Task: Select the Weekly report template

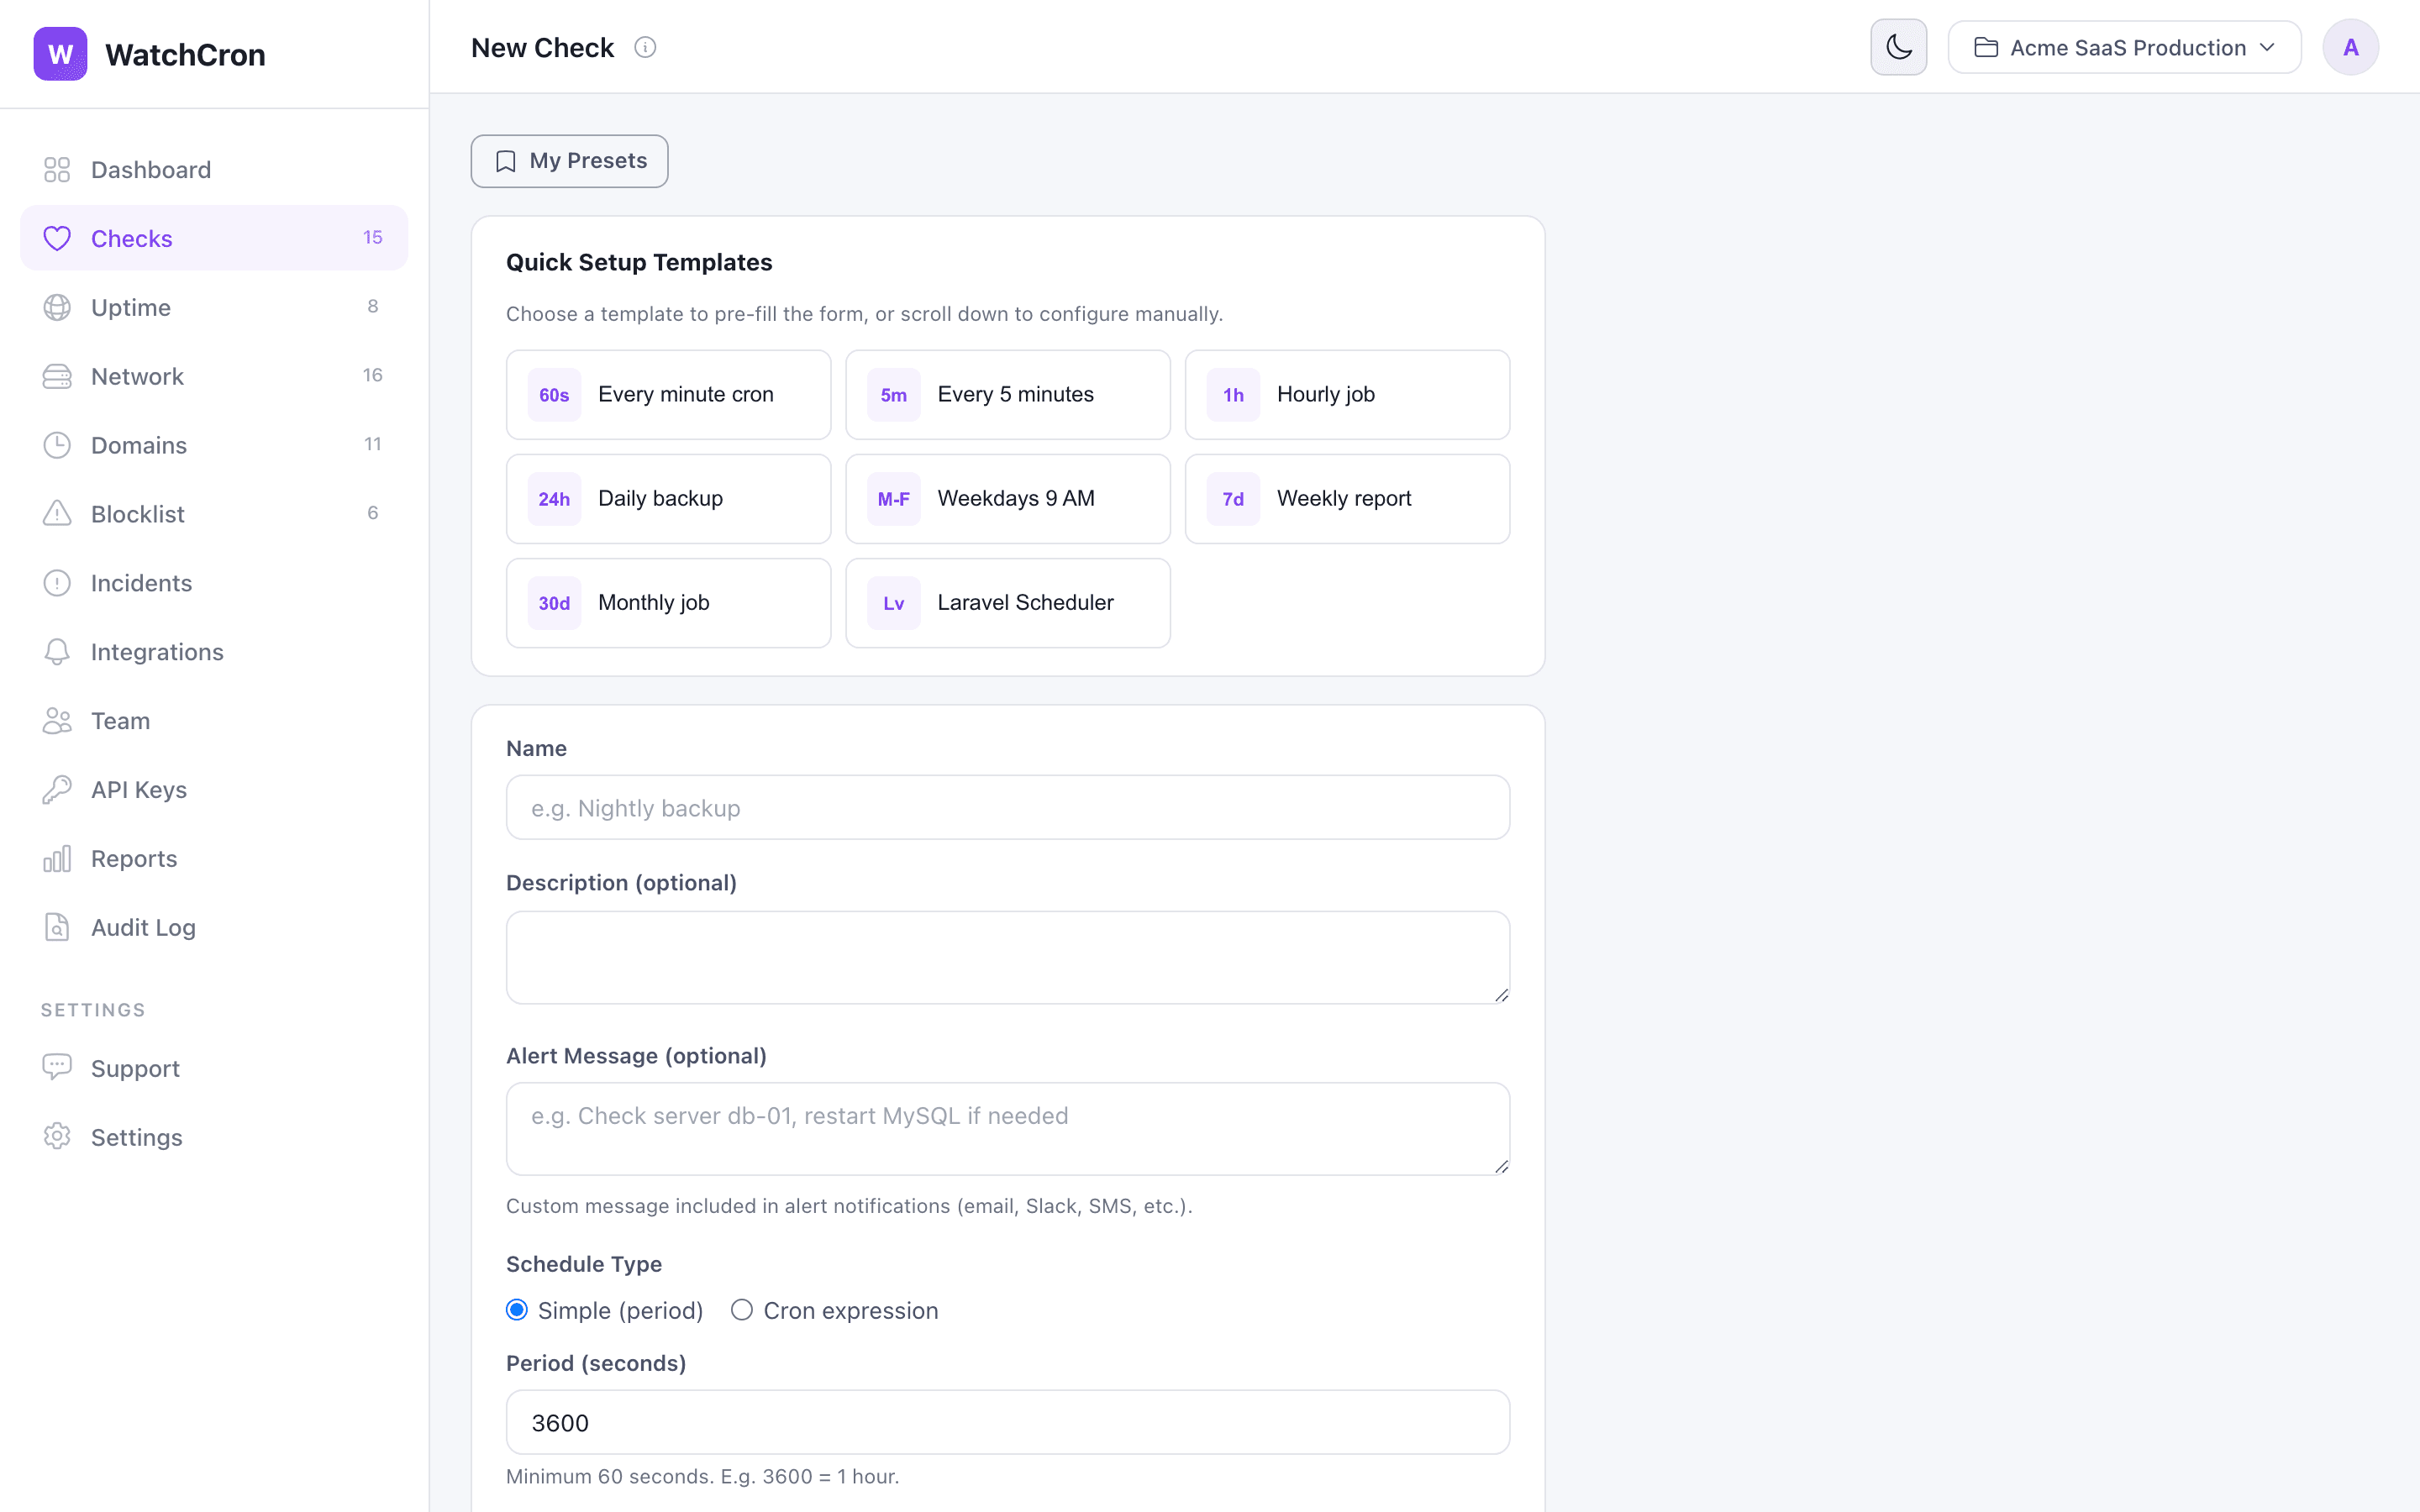Action: click(1347, 499)
